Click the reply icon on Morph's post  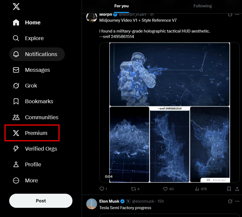102,189
